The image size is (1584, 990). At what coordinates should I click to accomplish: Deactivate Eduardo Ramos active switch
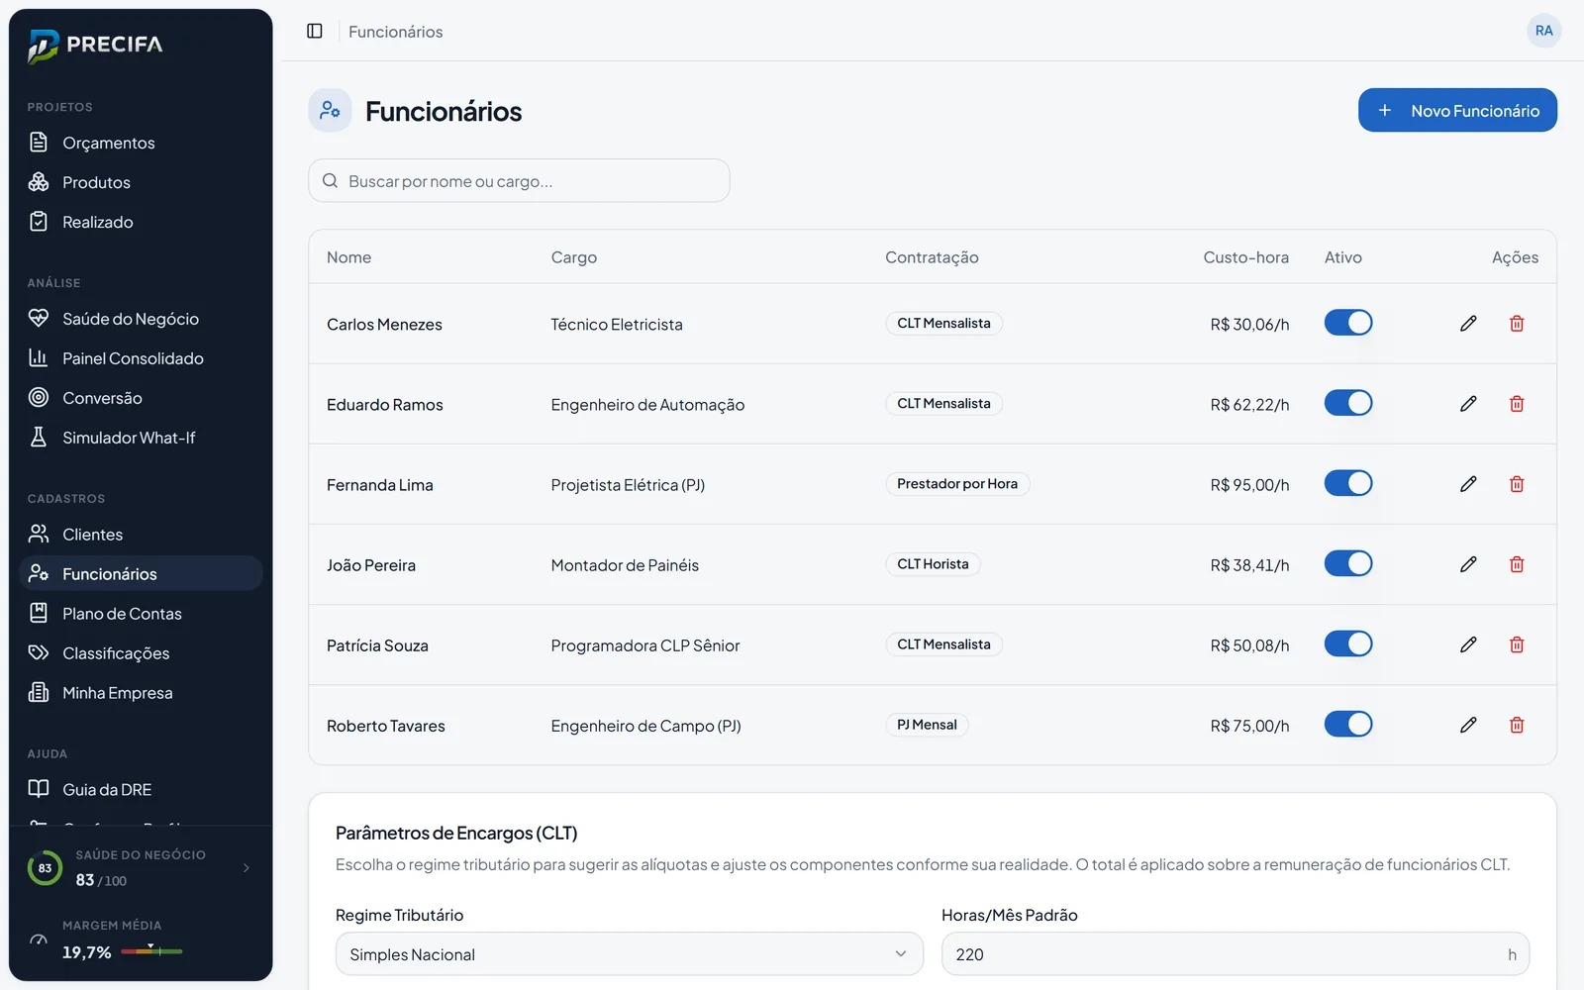point(1348,403)
